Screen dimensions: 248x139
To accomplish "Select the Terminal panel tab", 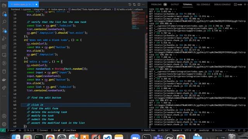I will tap(188, 4).
